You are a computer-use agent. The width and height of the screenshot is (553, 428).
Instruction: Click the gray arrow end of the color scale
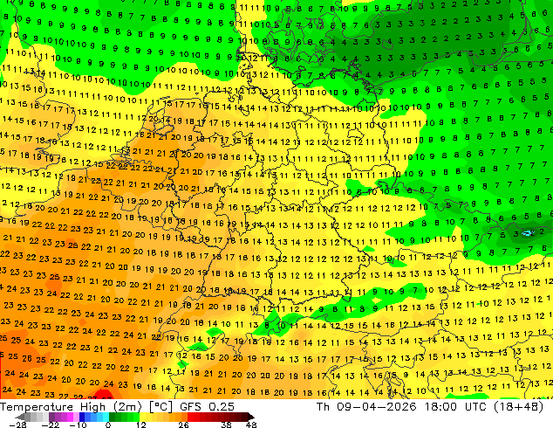pos(20,417)
